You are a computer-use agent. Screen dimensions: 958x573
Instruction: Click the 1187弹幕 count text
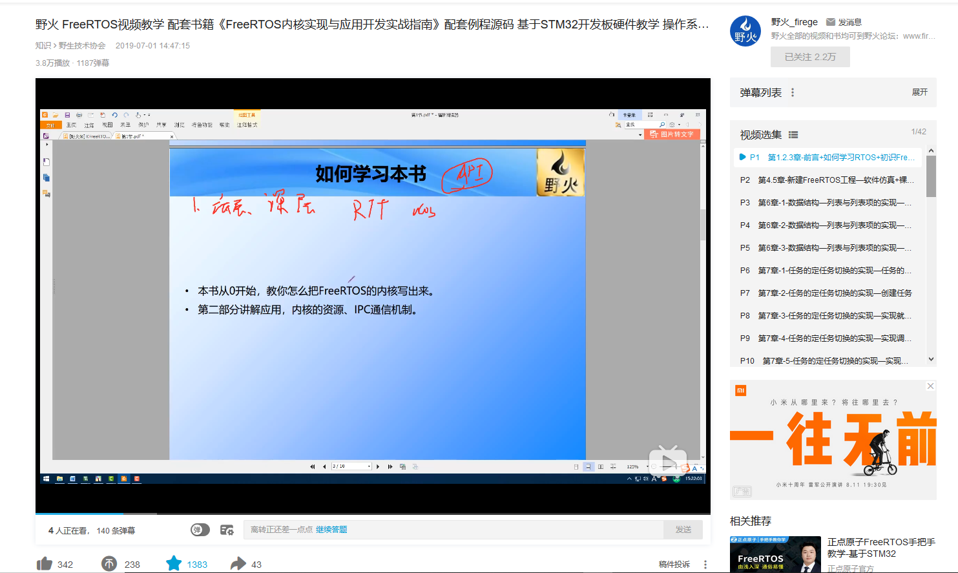[93, 63]
